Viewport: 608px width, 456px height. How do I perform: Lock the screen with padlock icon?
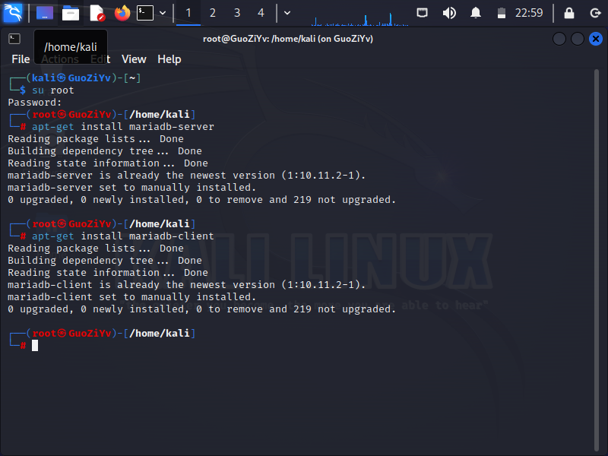tap(568, 13)
